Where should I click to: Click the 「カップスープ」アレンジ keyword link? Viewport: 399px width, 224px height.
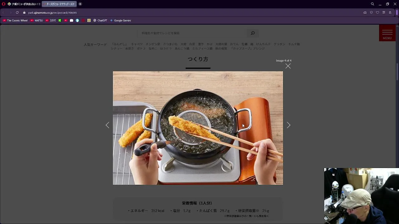[x=248, y=49]
